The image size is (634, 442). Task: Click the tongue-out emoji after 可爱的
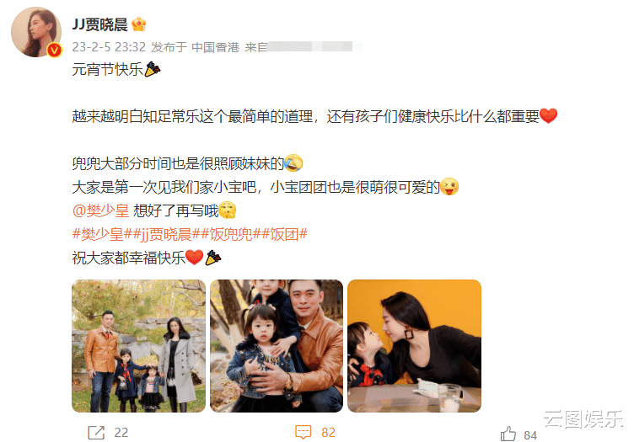[449, 187]
